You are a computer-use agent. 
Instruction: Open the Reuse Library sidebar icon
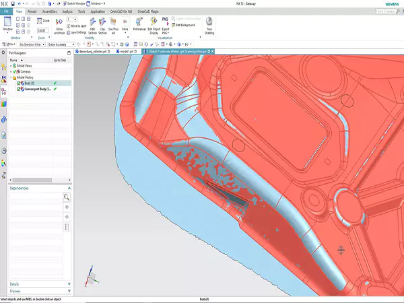tap(3, 104)
